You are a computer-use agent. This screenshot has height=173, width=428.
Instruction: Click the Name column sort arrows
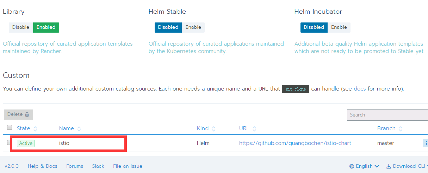pos(79,129)
